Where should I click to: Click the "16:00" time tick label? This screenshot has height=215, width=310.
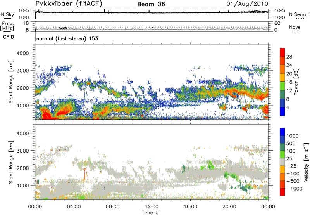(x=191, y=207)
